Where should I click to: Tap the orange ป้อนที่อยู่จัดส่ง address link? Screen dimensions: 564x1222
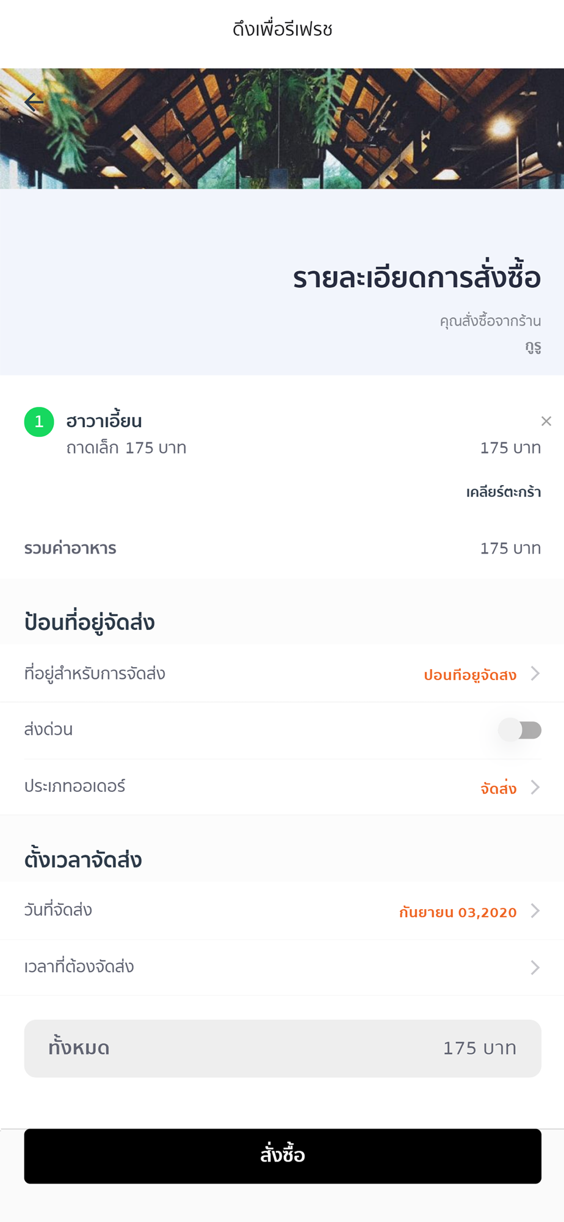(470, 675)
